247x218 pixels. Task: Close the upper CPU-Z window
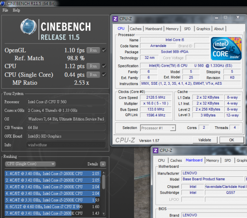[x=238, y=17]
